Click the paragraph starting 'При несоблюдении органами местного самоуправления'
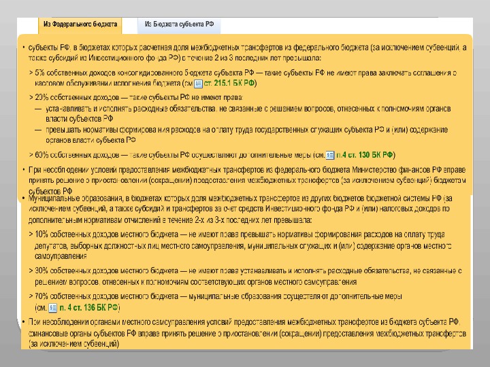This screenshot has height=367, width=490. [244, 333]
